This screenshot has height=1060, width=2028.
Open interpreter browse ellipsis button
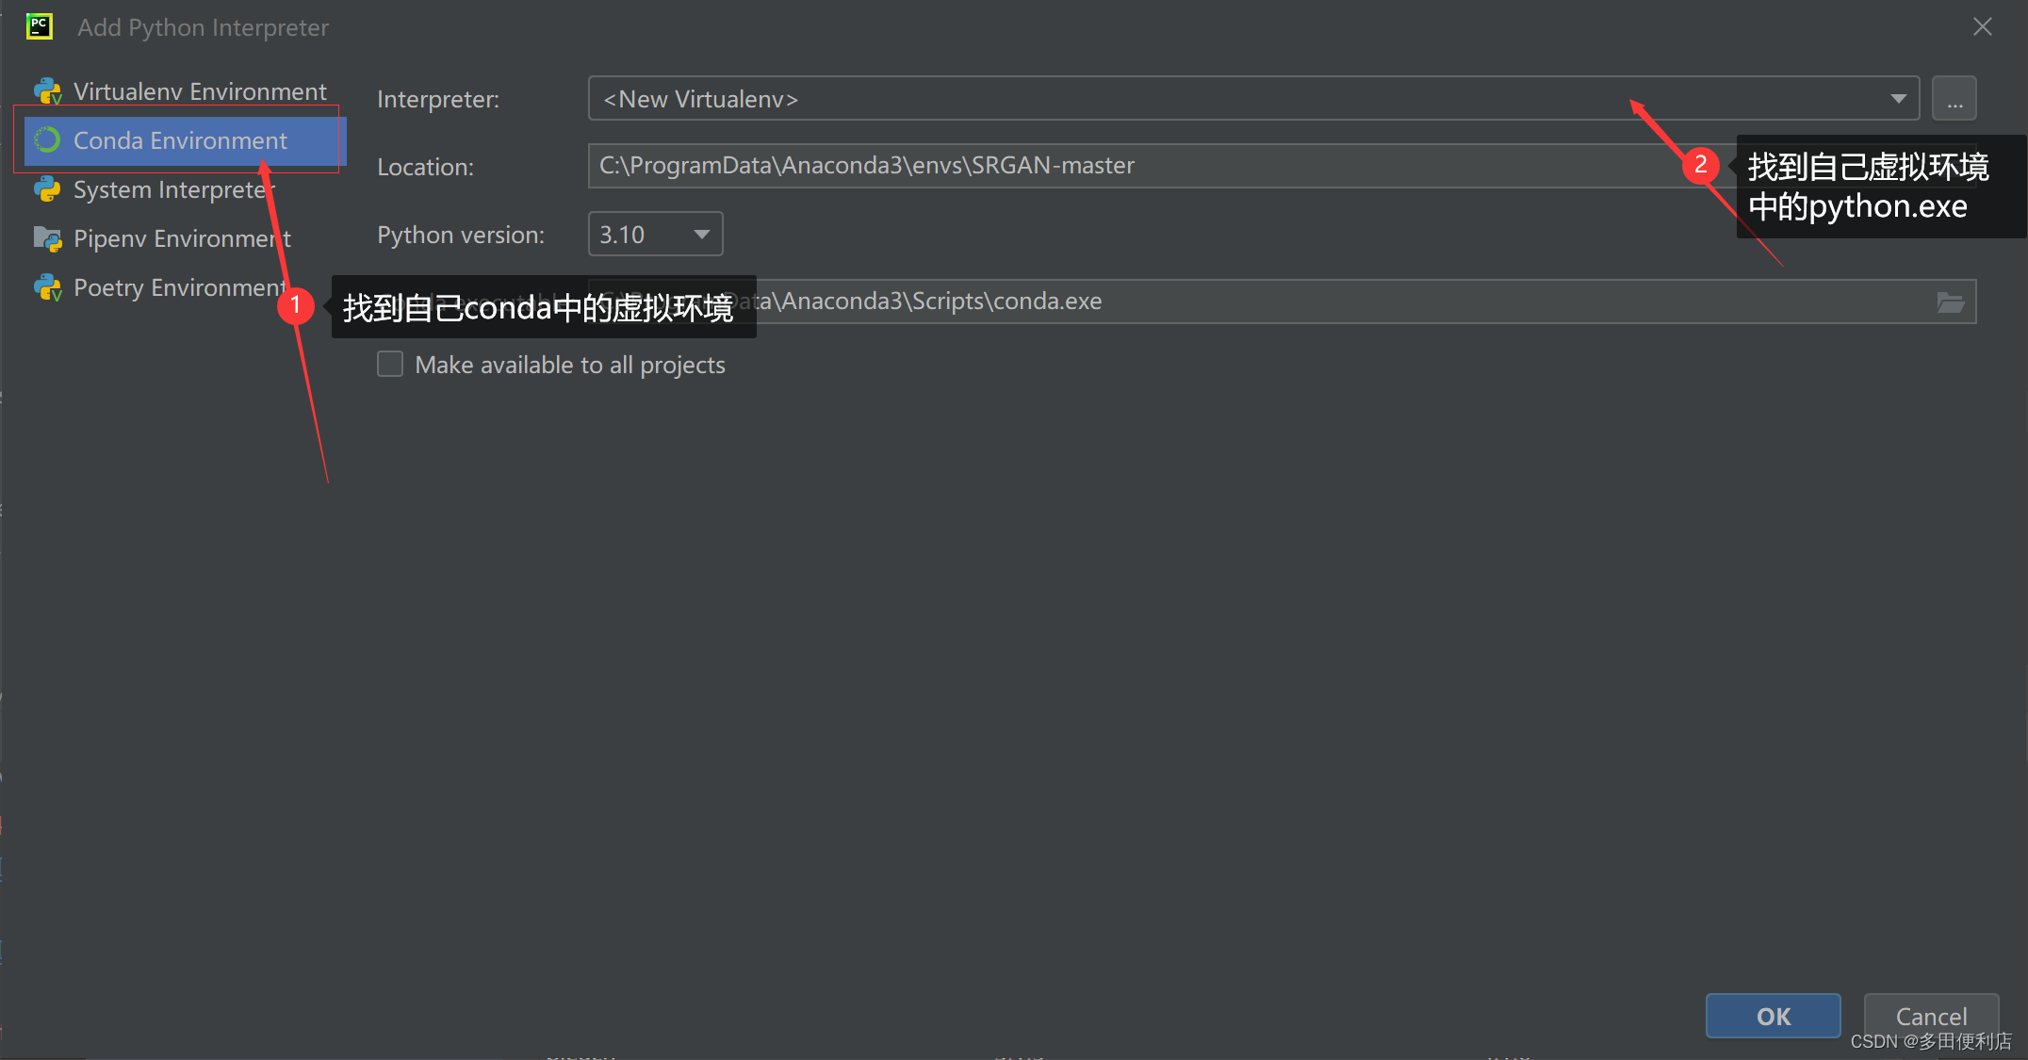click(x=1954, y=99)
